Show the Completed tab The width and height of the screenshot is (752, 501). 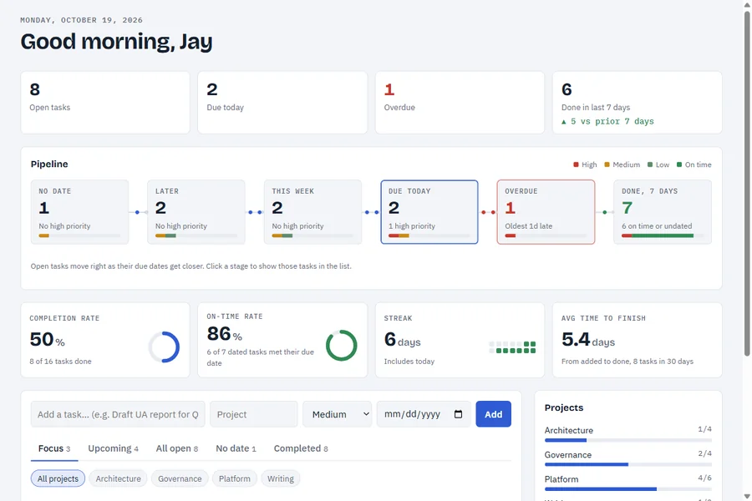(301, 448)
